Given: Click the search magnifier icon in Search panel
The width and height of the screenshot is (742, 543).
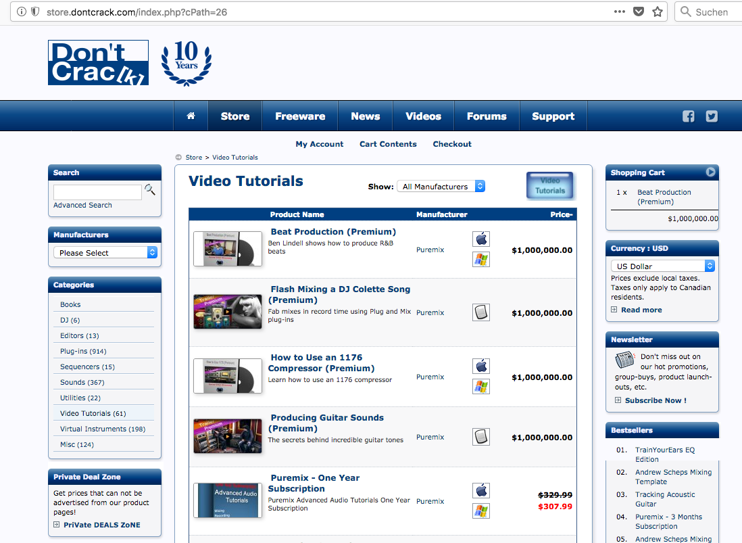Looking at the screenshot, I should pos(150,190).
